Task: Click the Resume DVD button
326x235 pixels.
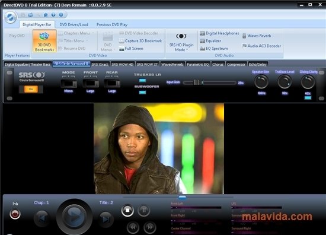Action: [72, 49]
